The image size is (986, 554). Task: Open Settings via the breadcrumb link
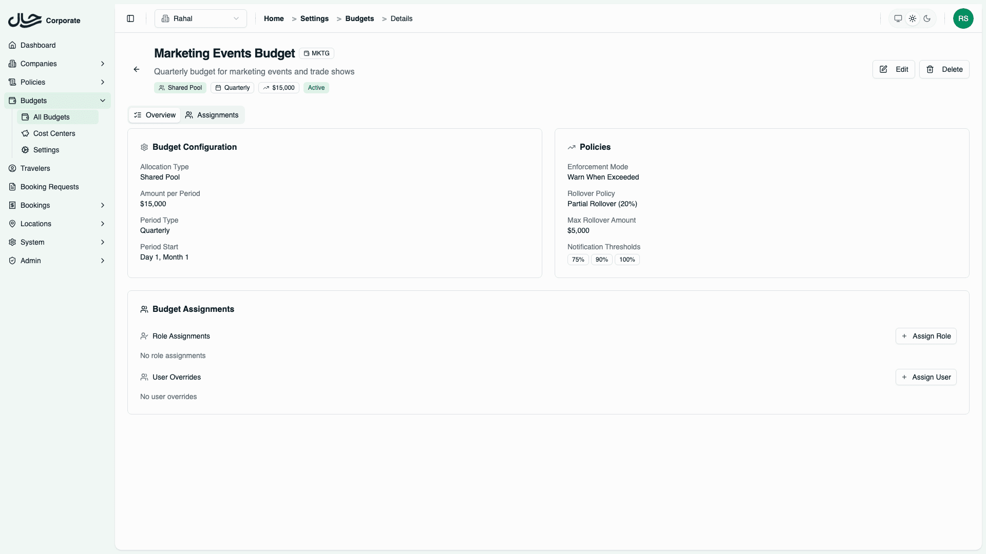point(314,18)
